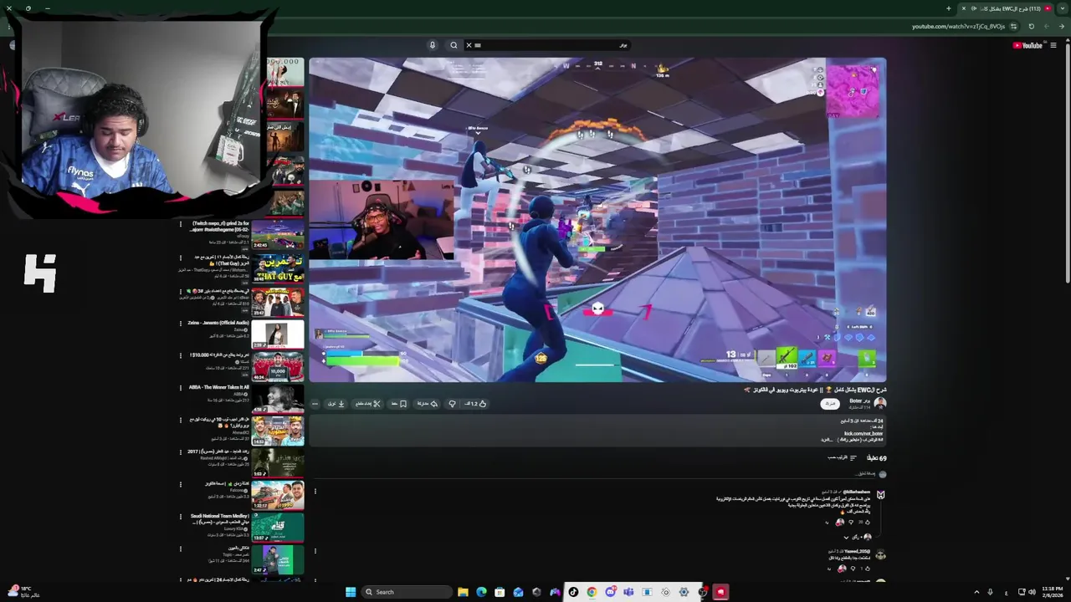Open the ABBA - The Winner Takes It All video
The image size is (1071, 602).
tap(278, 398)
